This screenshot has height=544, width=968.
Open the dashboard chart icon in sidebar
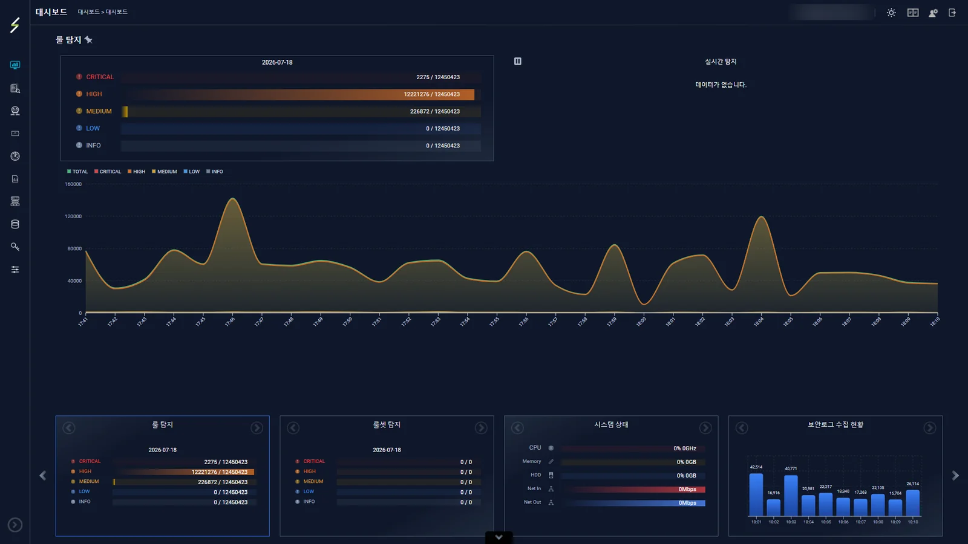(15, 65)
